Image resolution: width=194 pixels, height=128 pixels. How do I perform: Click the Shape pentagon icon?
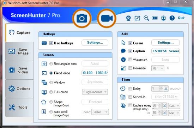[44, 102]
